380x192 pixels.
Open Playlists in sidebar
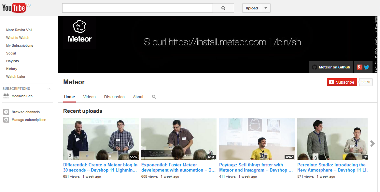pos(12,61)
